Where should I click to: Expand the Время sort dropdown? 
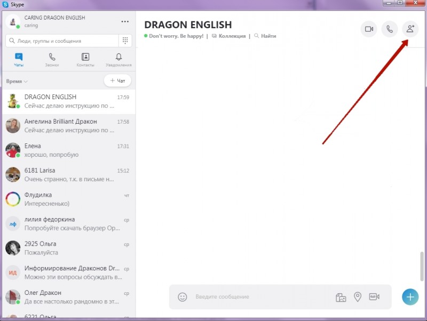click(17, 82)
